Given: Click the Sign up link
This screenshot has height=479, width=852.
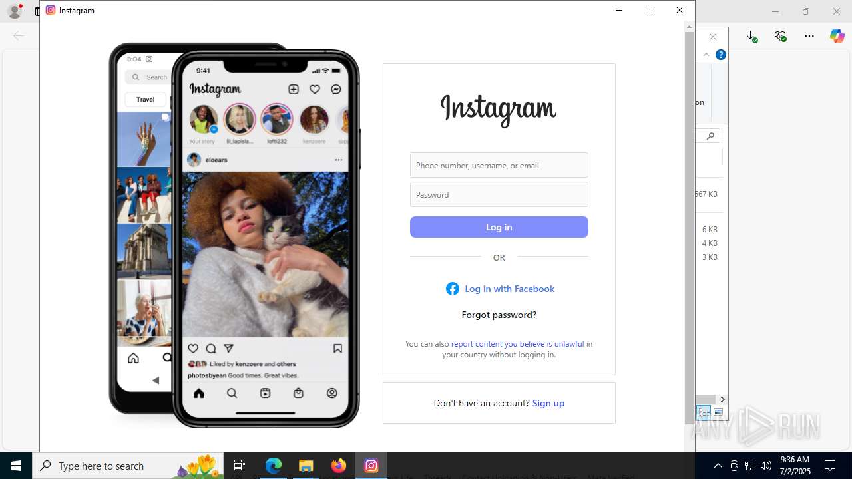Looking at the screenshot, I should [x=548, y=403].
